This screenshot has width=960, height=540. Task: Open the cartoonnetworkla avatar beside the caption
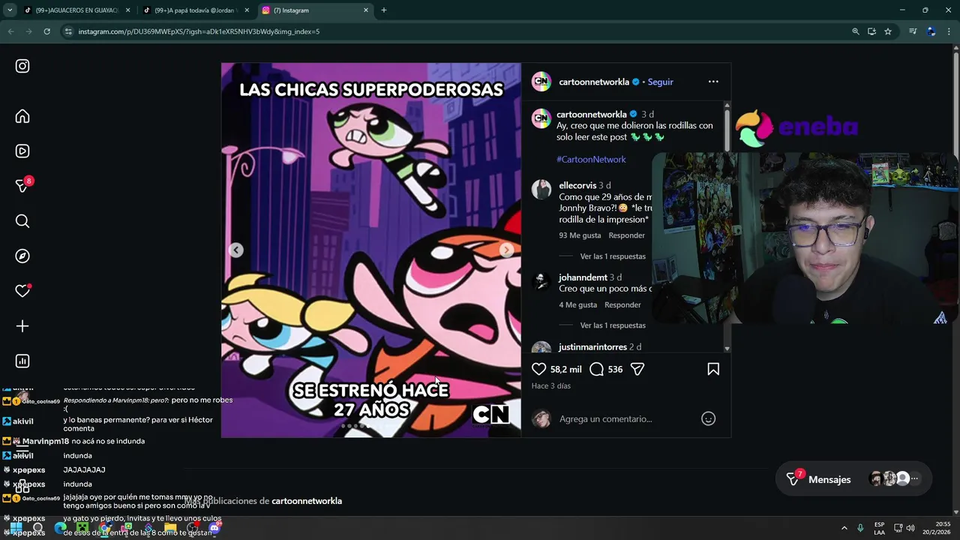(x=541, y=118)
